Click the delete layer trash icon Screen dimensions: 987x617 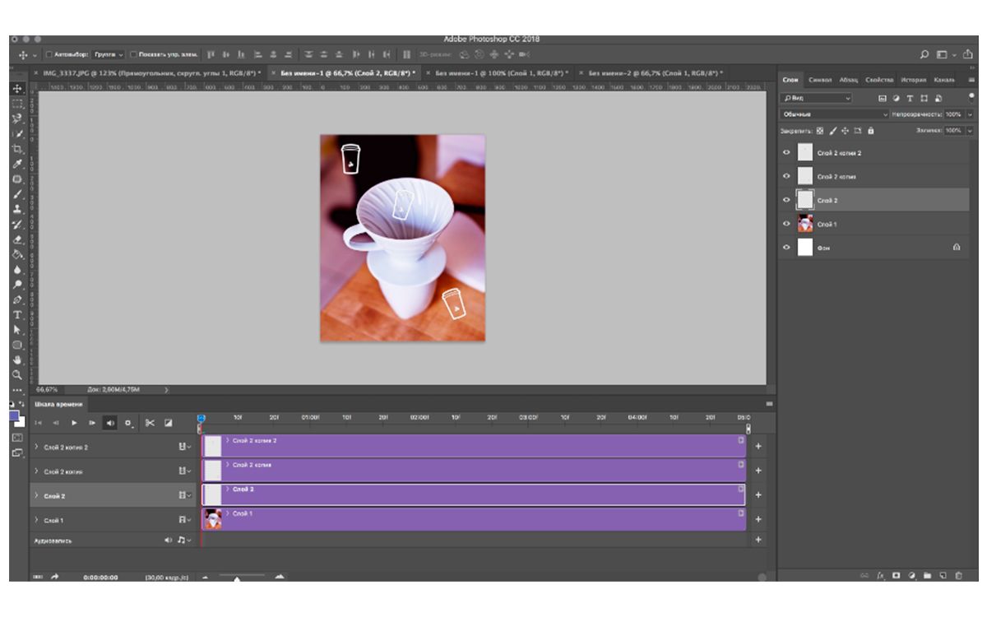coord(957,576)
